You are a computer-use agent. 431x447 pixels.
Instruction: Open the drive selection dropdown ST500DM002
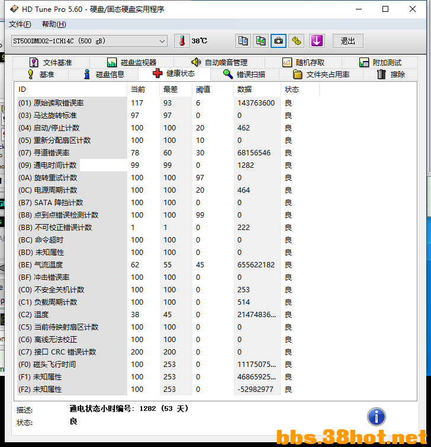coord(89,41)
